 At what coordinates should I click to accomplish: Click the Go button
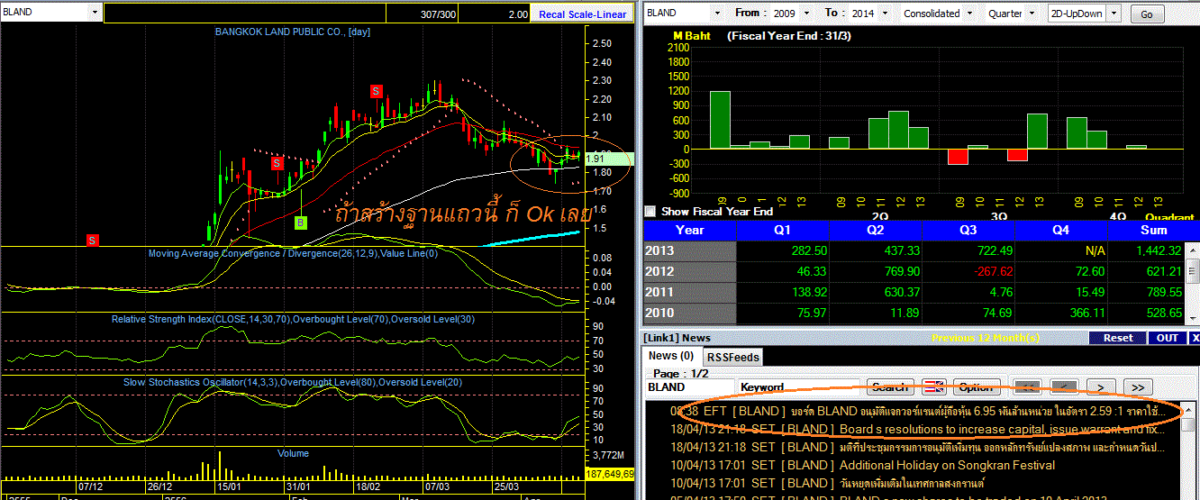point(1146,14)
